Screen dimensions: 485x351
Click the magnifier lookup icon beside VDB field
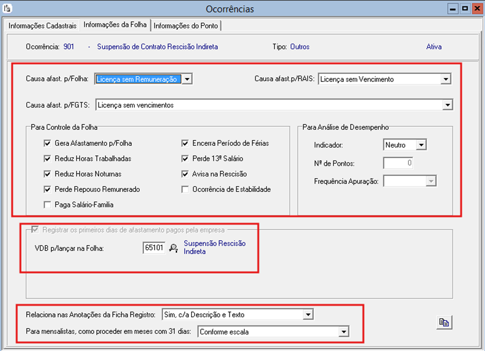click(173, 248)
